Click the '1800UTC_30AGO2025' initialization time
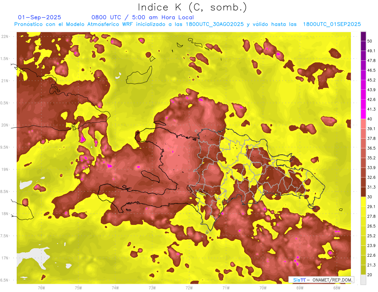 tap(215, 24)
